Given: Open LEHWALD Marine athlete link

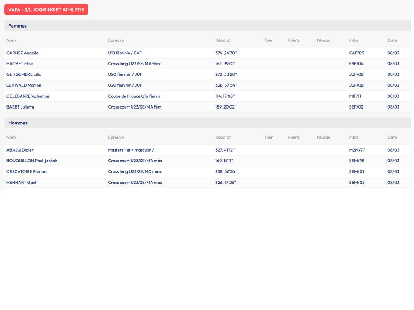Looking at the screenshot, I should tap(24, 85).
